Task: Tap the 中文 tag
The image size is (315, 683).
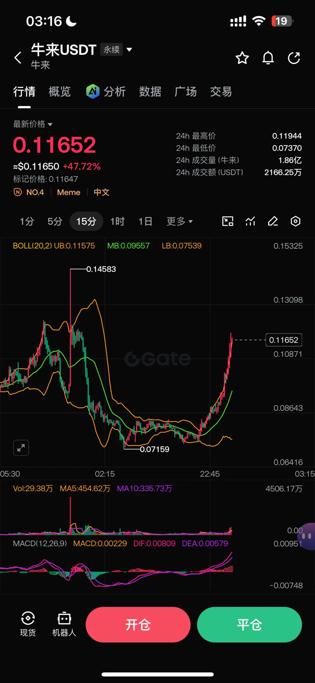Action: 102,192
